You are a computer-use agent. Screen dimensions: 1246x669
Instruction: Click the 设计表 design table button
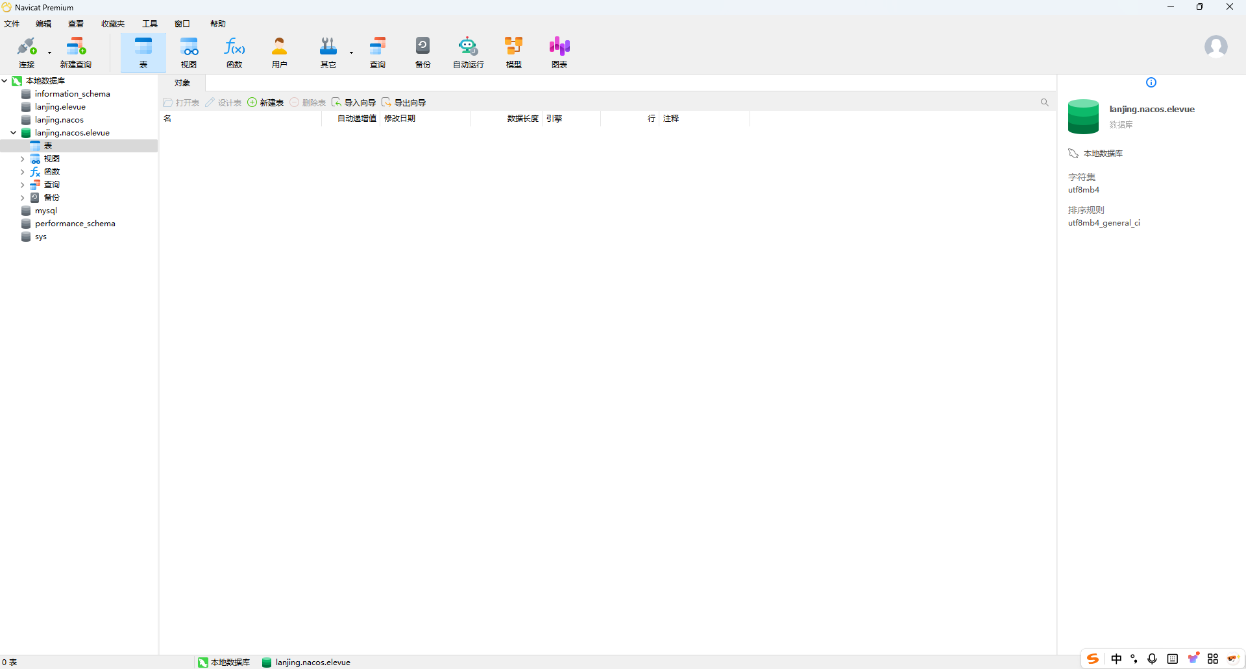(223, 102)
